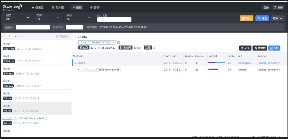Click the Exec(%) bar of IHelloService row
The image size is (288, 139).
click(213, 69)
